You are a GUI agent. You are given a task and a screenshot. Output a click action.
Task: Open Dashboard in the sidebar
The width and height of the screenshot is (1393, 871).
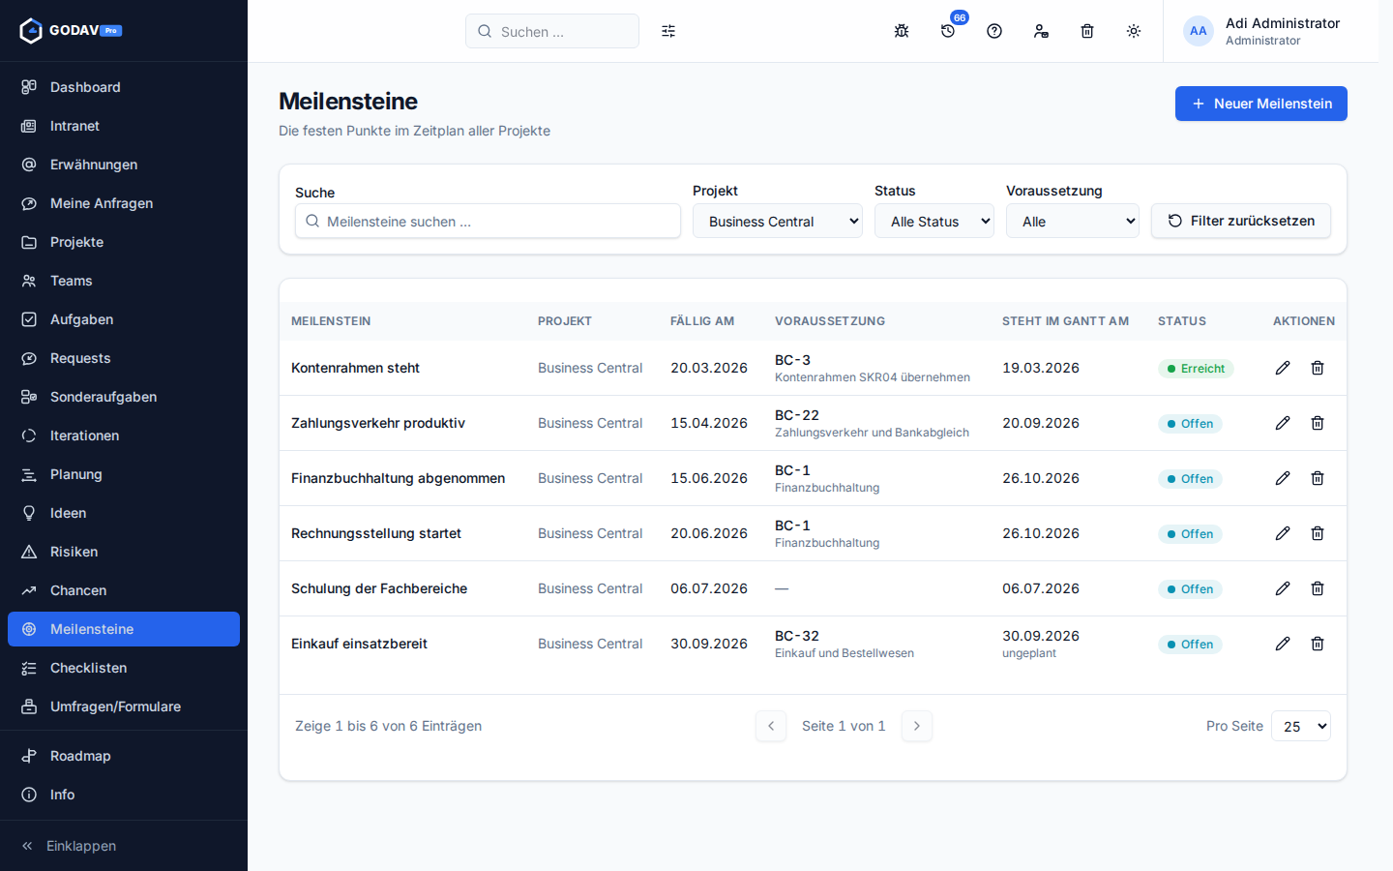pyautogui.click(x=124, y=87)
